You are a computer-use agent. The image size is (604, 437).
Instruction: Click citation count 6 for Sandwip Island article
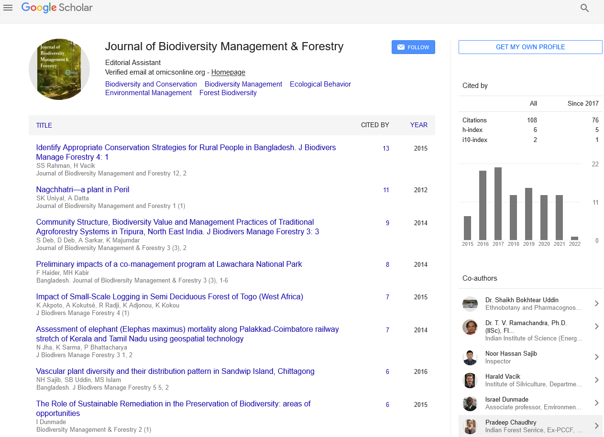(x=387, y=372)
